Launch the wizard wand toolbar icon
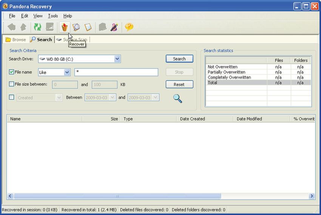Viewport: 321px width, 215px height. 114,27
